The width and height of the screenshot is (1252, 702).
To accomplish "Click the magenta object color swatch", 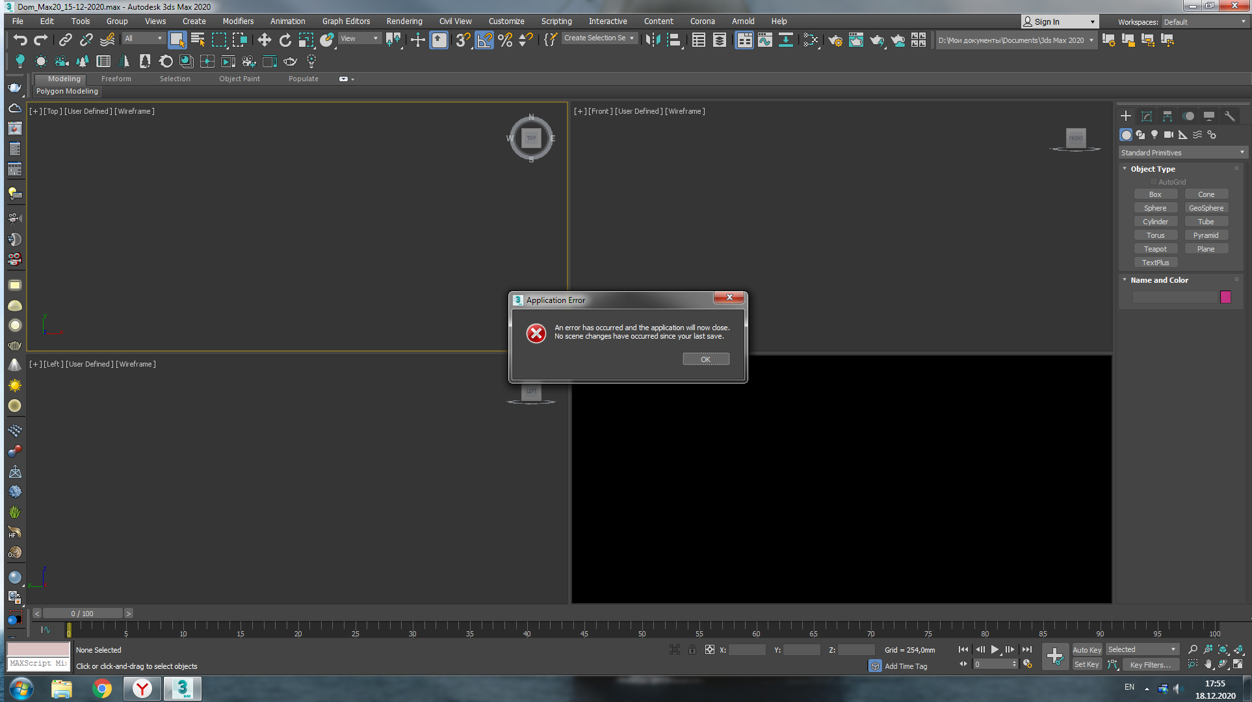I will click(1225, 297).
